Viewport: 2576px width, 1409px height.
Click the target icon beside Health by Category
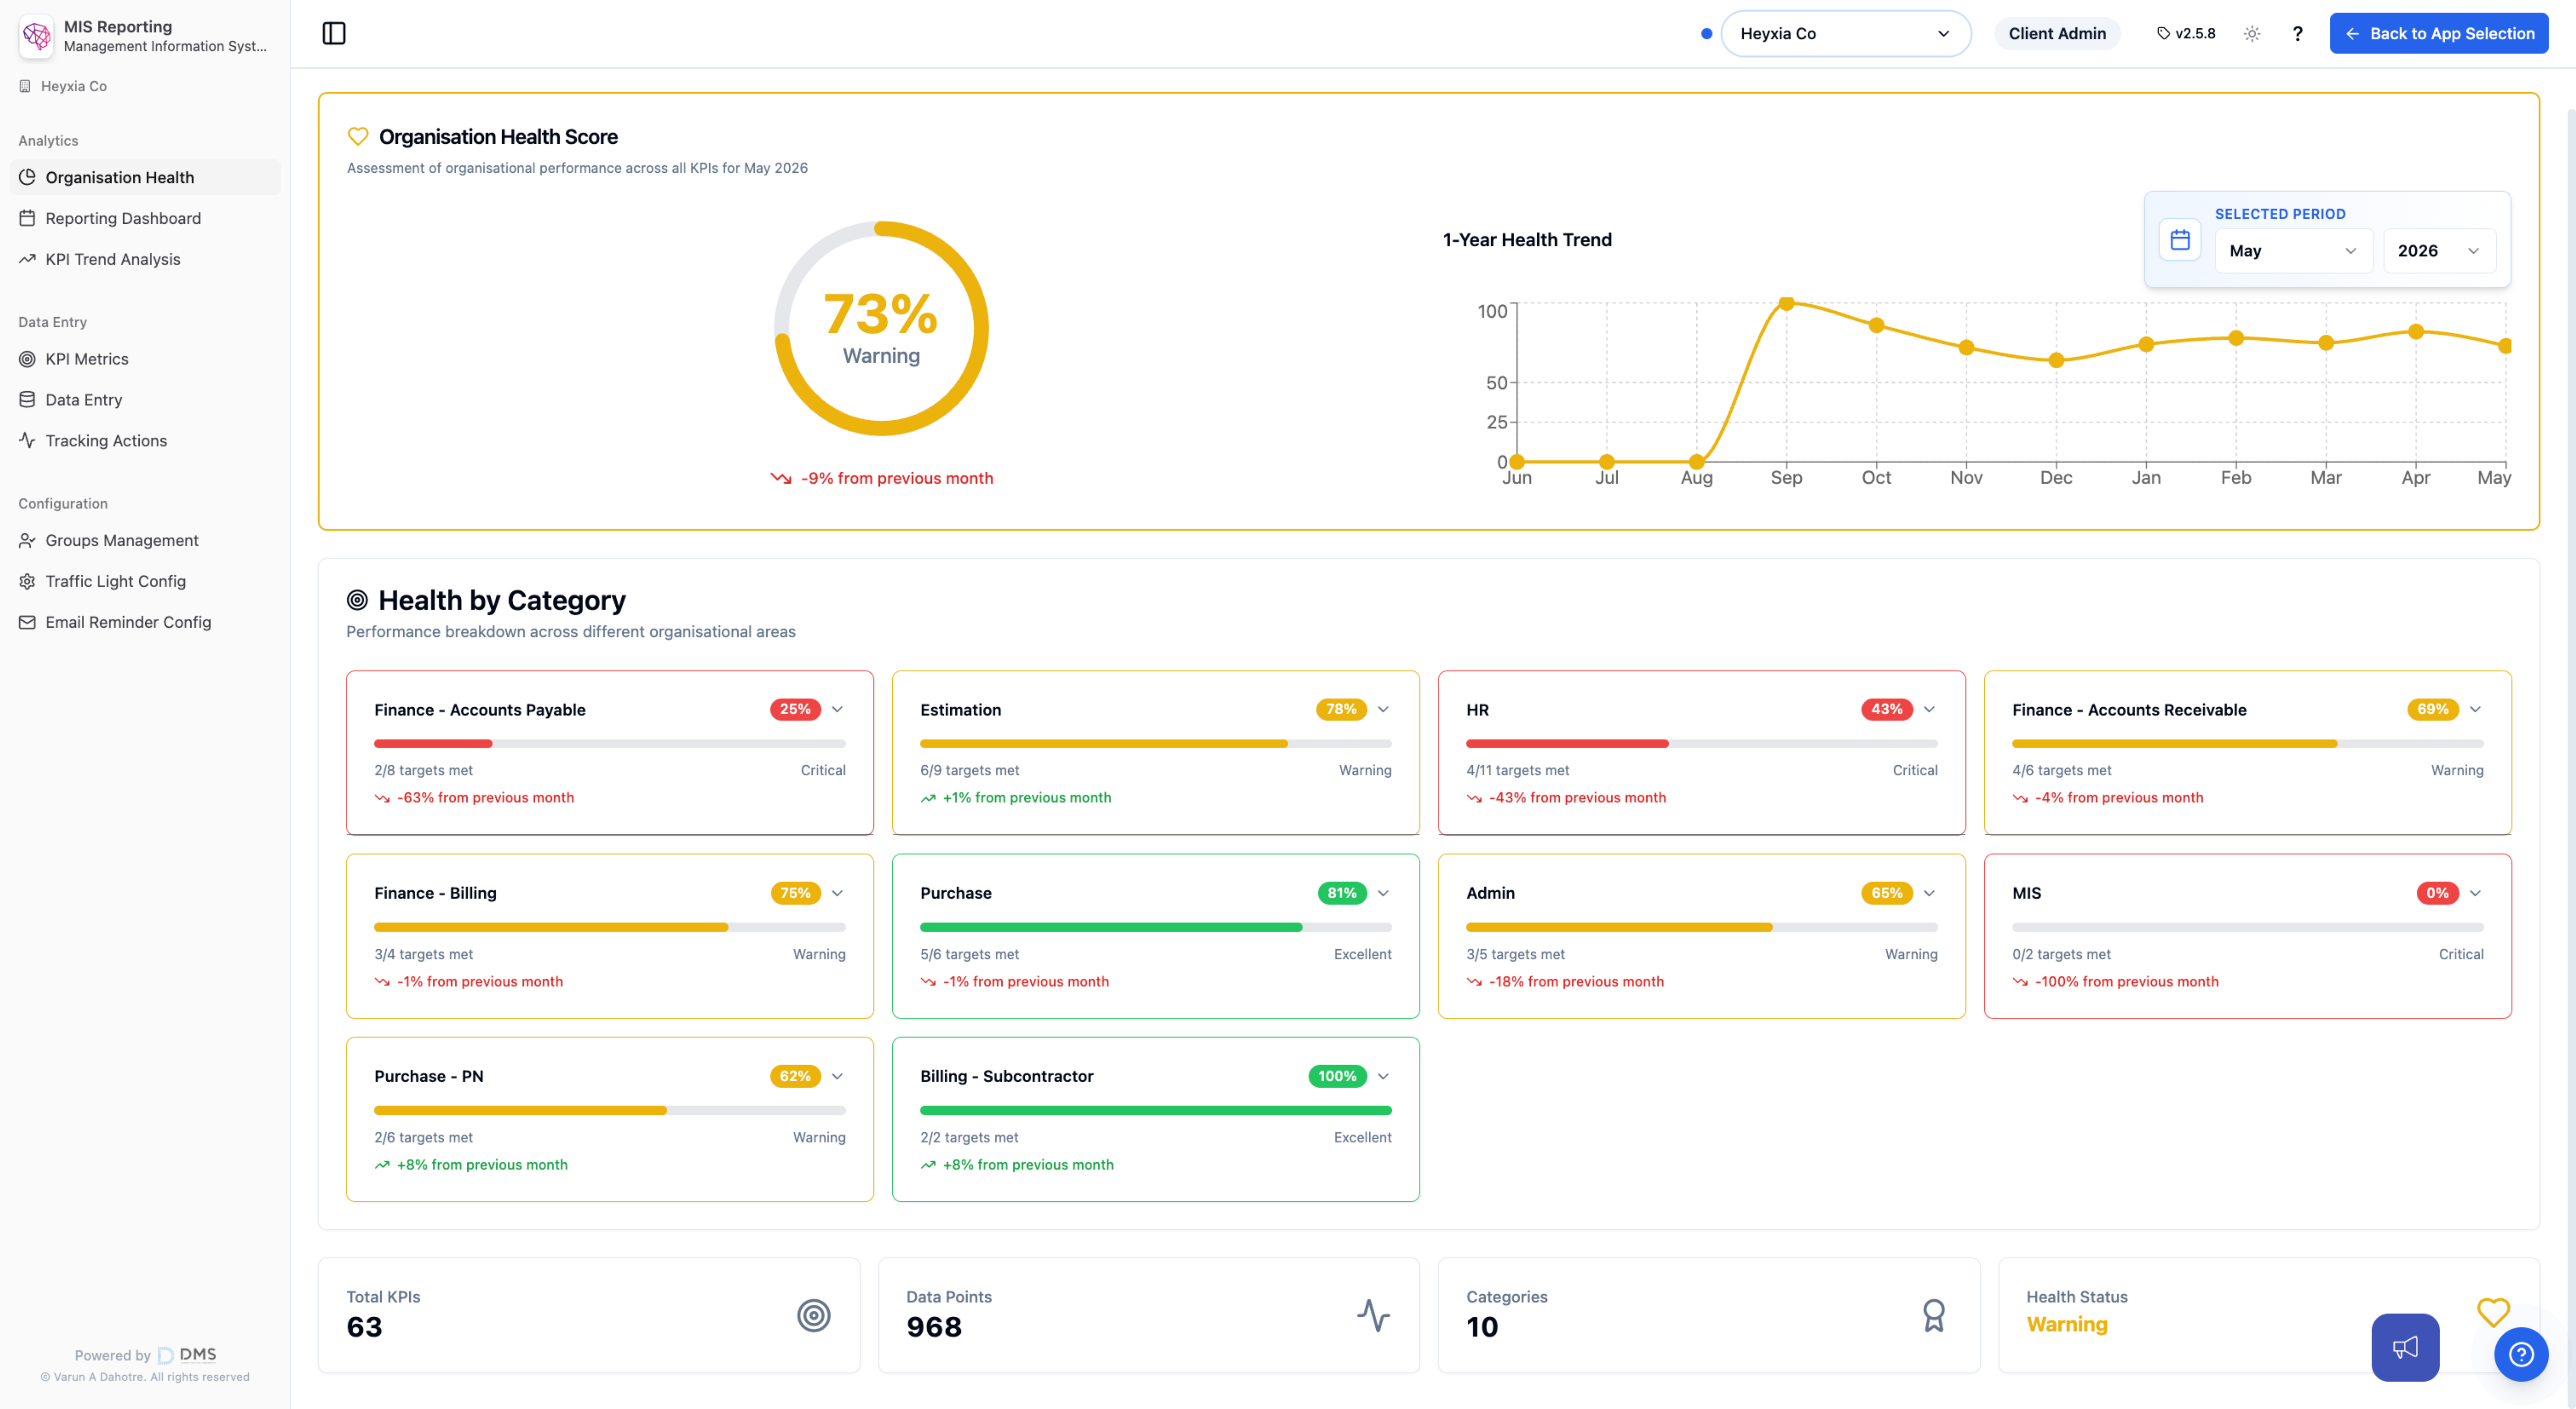tap(357, 600)
